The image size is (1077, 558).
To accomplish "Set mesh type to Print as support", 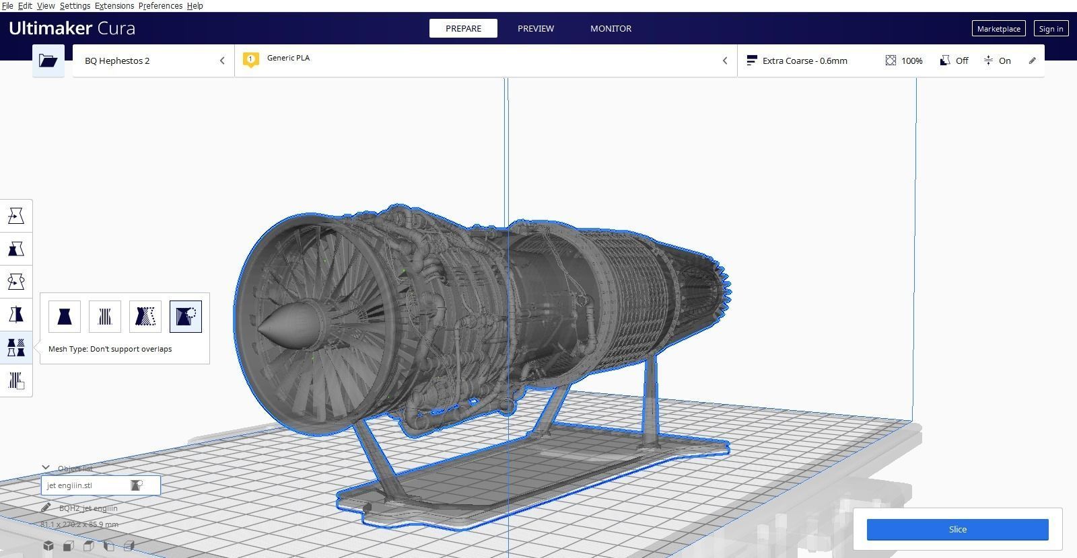I will click(x=105, y=317).
